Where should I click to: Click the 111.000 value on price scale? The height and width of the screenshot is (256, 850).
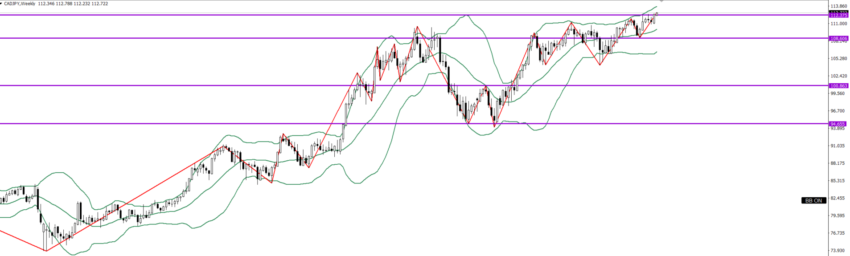[x=838, y=24]
